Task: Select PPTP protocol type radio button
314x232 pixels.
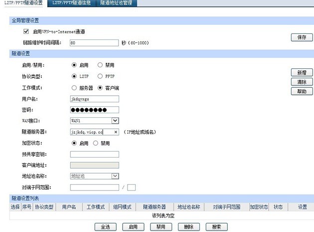Action: tap(100, 76)
